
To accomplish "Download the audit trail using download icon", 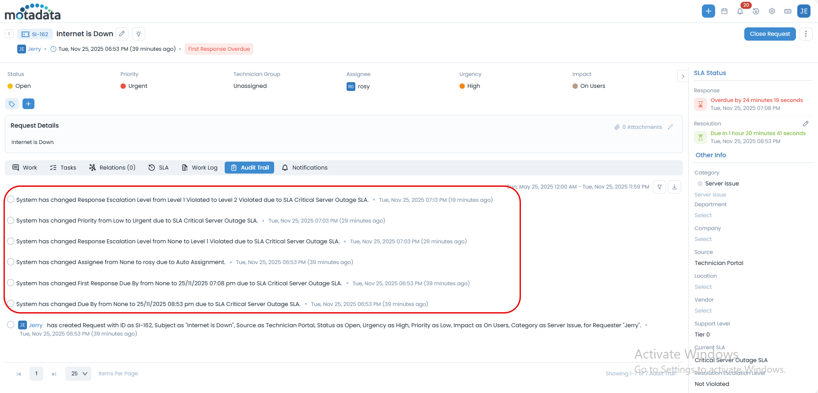I will pos(675,187).
